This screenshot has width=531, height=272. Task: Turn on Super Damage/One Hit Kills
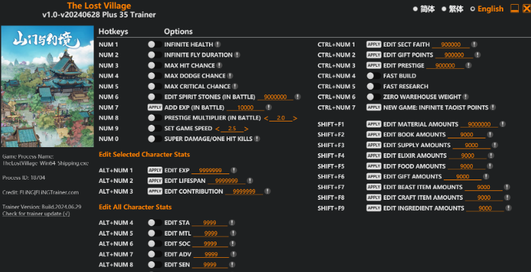click(152, 138)
